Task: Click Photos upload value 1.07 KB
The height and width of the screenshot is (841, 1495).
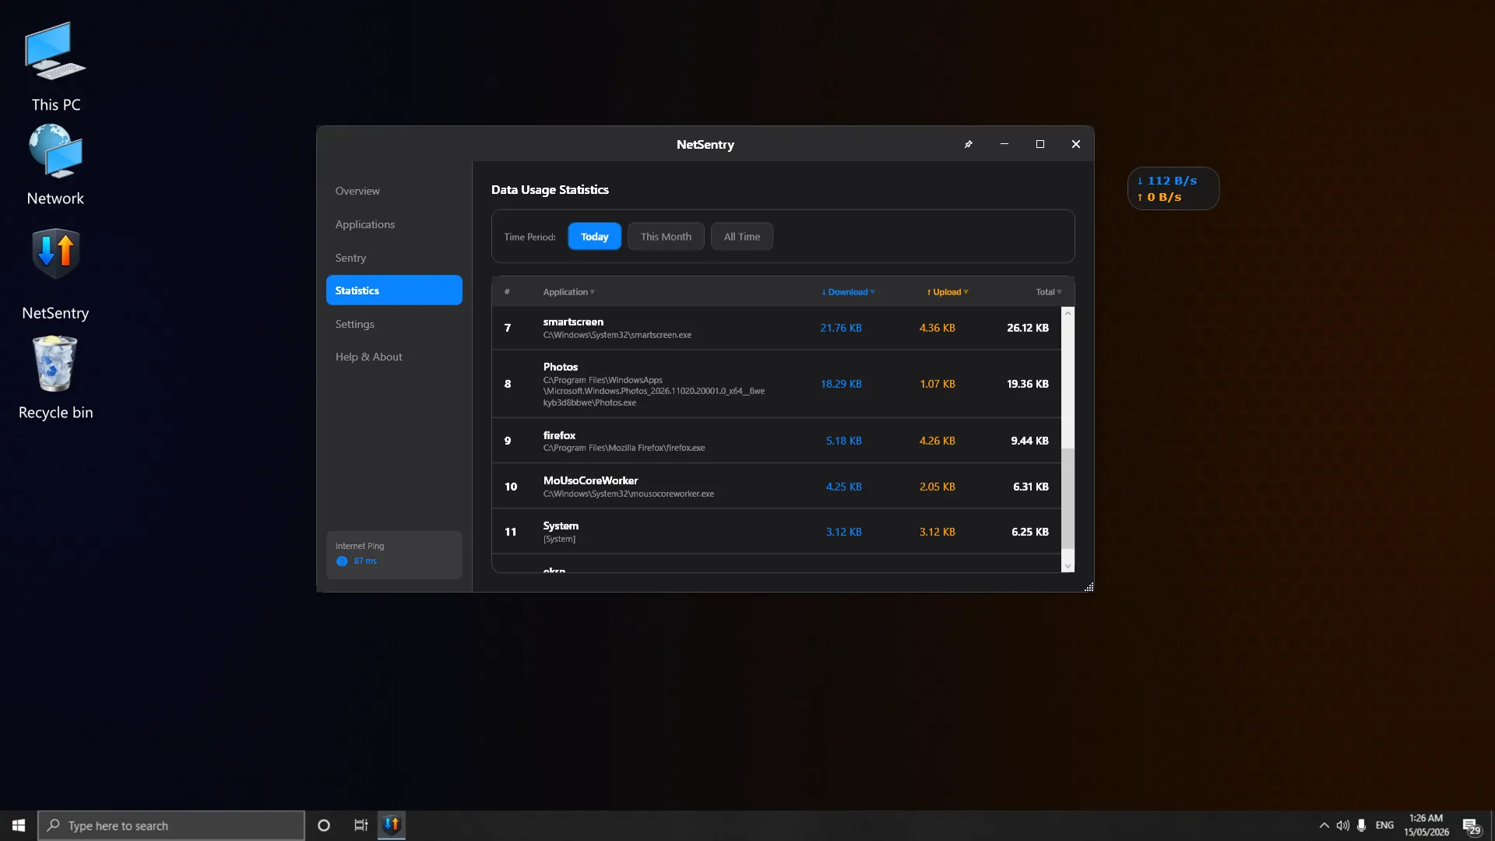Action: point(937,384)
